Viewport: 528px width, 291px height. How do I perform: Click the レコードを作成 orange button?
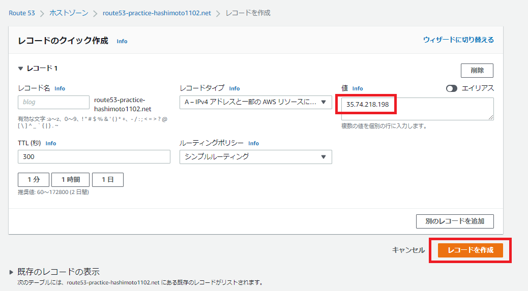click(470, 250)
